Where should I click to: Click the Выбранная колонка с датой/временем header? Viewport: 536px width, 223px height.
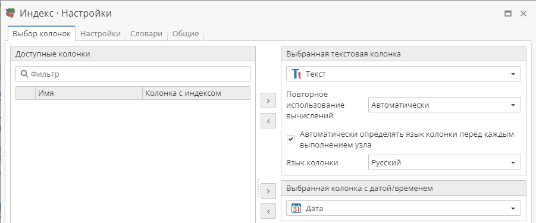pos(404,188)
